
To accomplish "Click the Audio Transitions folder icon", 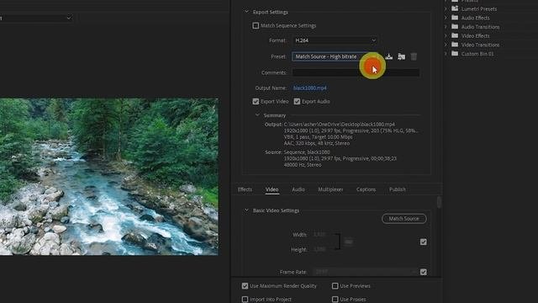I will click(455, 26).
